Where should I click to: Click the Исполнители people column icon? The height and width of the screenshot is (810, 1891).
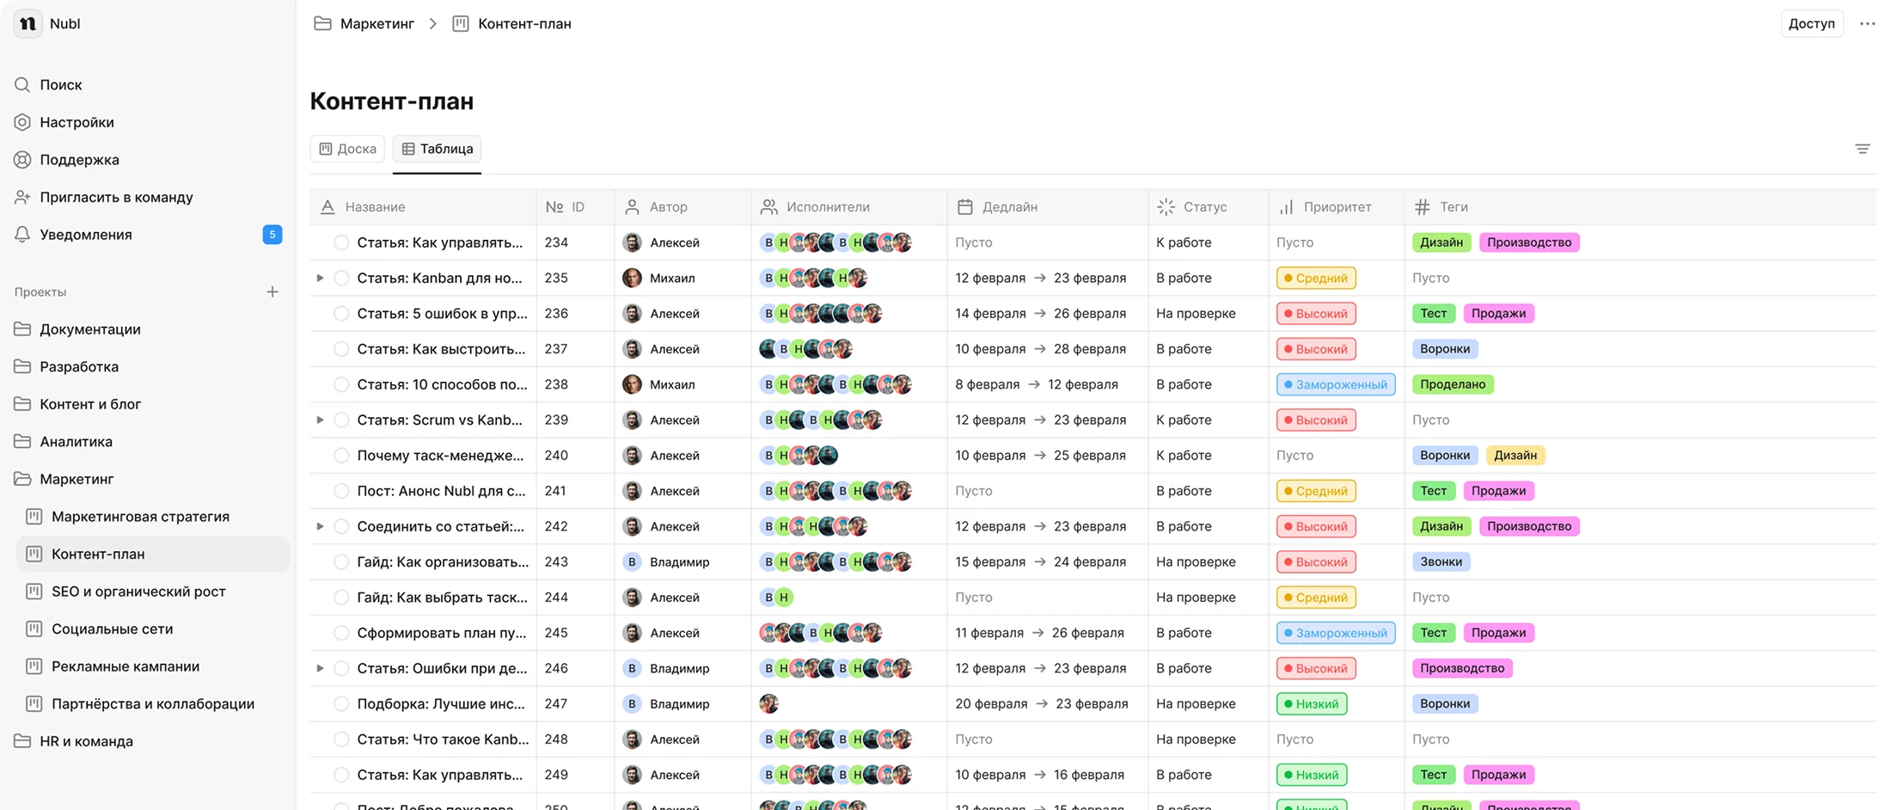click(x=768, y=207)
